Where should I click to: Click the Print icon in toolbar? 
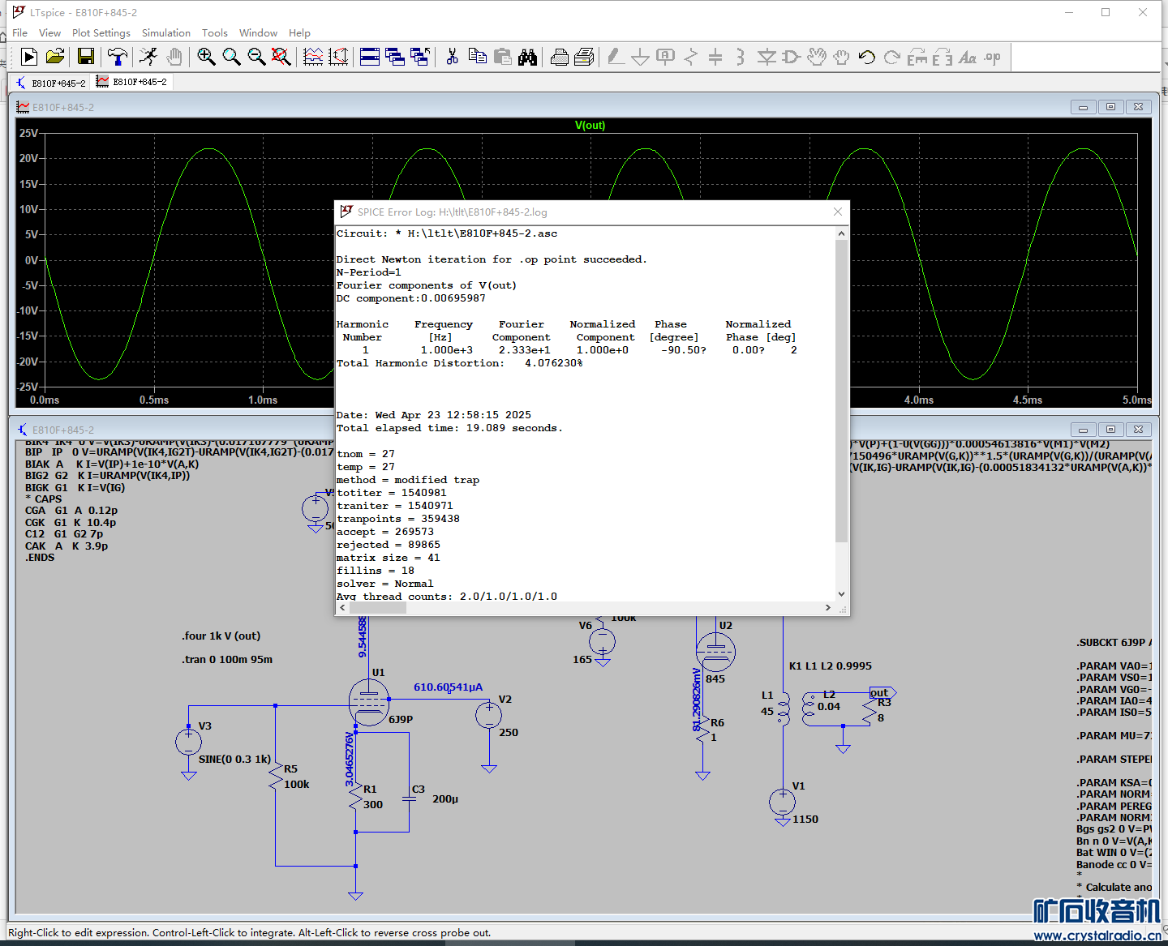[x=559, y=57]
